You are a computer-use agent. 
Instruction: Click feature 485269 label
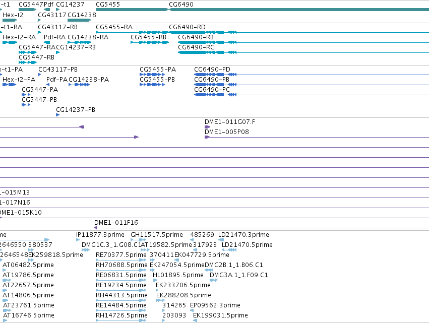[202, 235]
